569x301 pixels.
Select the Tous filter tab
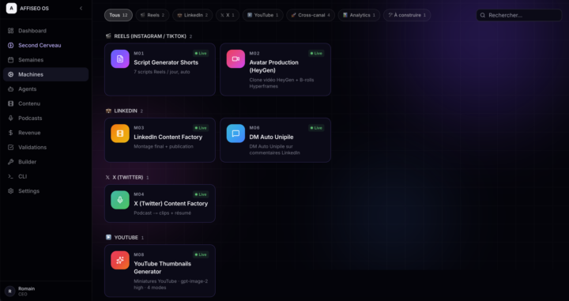(119, 15)
